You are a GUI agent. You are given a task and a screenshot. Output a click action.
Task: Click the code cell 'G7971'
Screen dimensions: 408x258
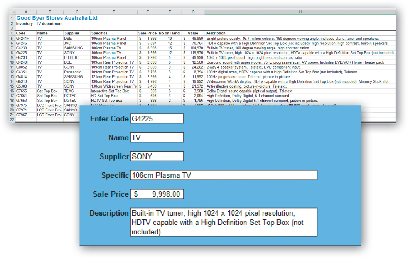coord(26,110)
